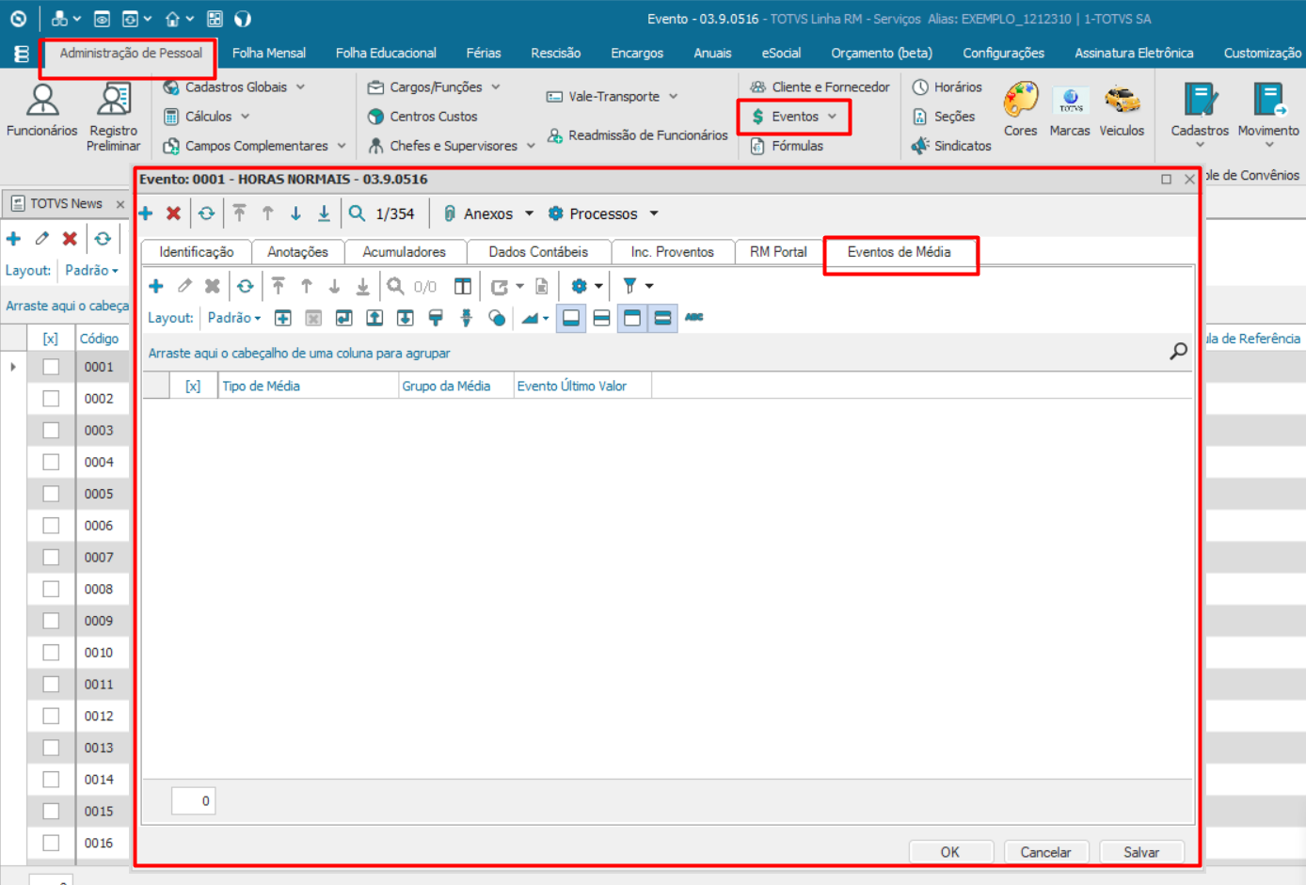Go to next record in Evento dialog top toolbar

pos(295,213)
